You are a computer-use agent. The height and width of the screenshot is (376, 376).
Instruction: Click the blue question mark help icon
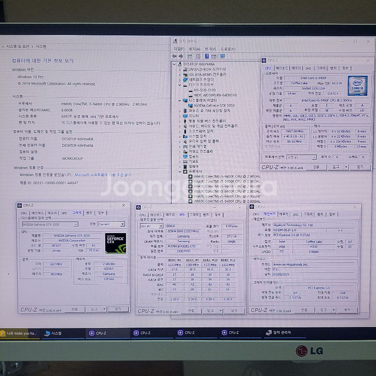pyautogui.click(x=207, y=56)
